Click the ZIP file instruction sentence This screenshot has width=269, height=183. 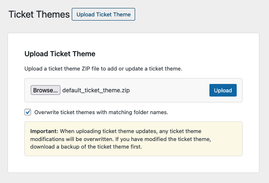[x=103, y=68]
